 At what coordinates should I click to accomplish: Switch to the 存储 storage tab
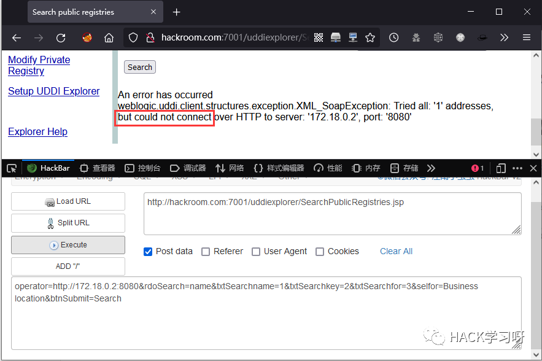(404, 168)
